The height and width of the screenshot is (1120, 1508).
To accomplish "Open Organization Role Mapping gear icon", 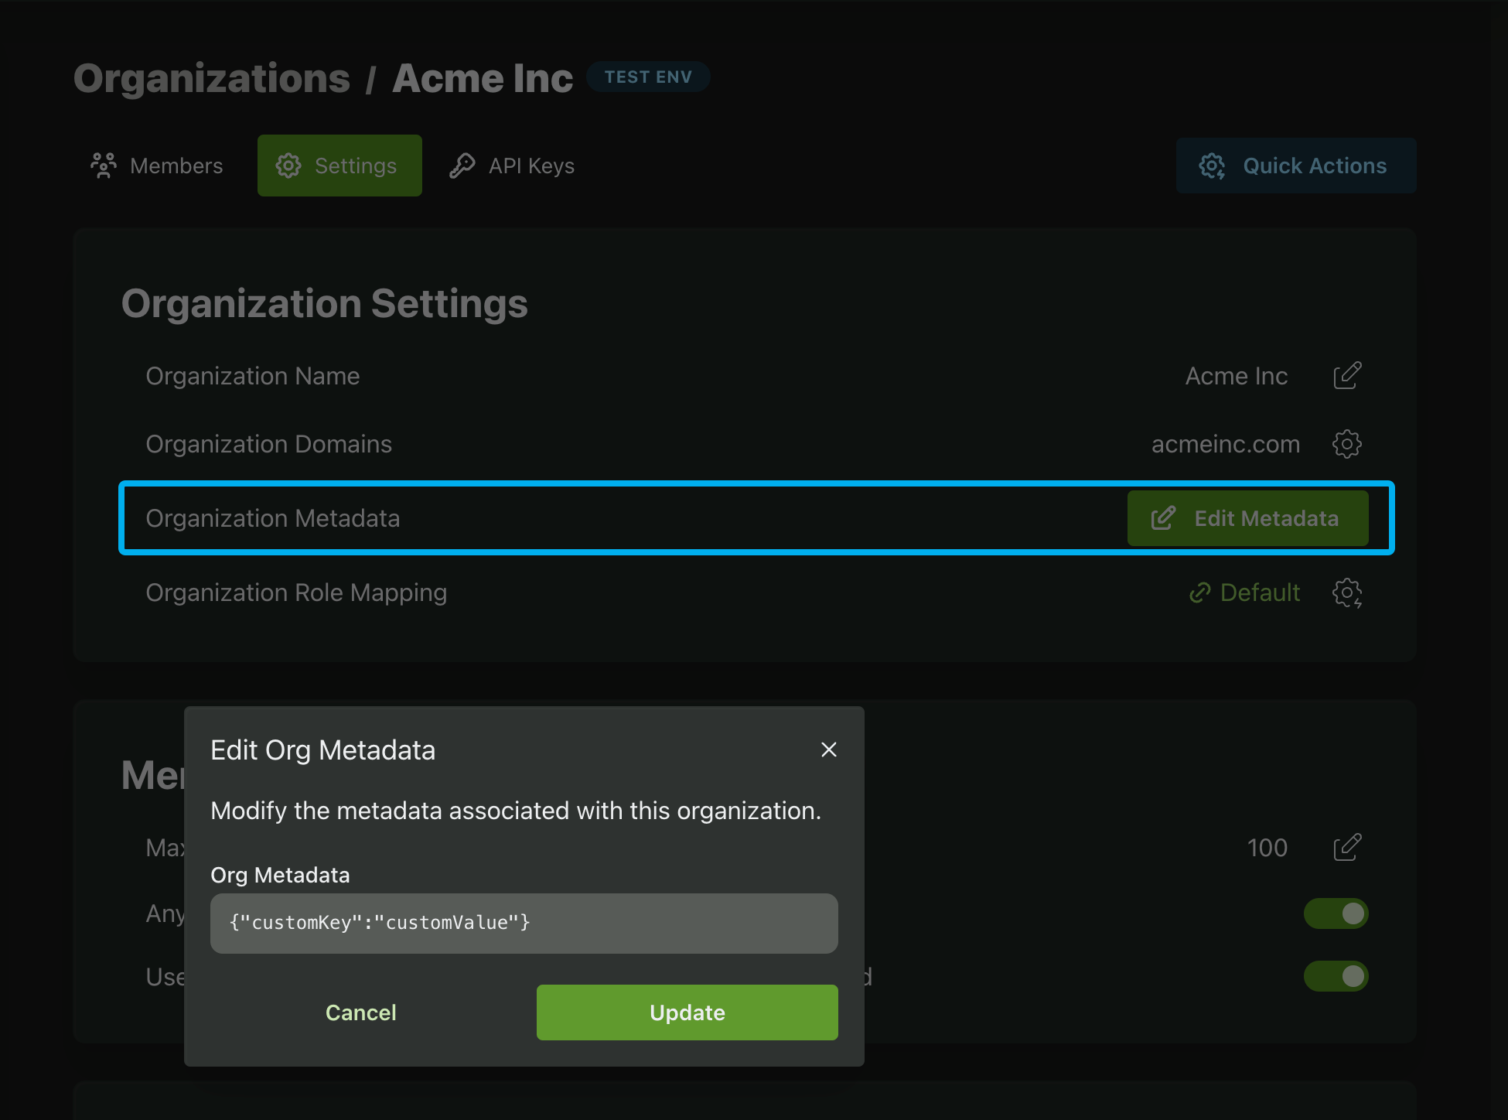I will click(x=1347, y=592).
